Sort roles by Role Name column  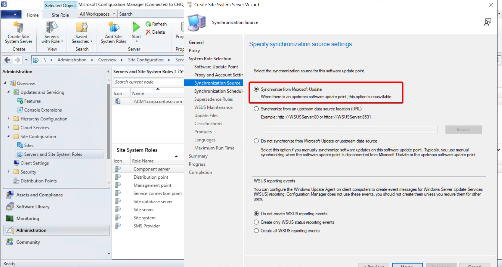[x=157, y=161]
